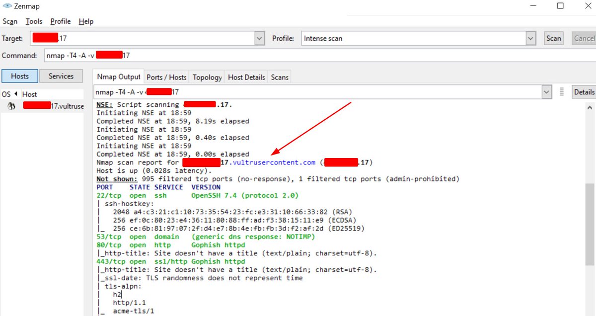The width and height of the screenshot is (596, 316).
Task: Expand the Target dropdown arrow
Action: tap(259, 38)
